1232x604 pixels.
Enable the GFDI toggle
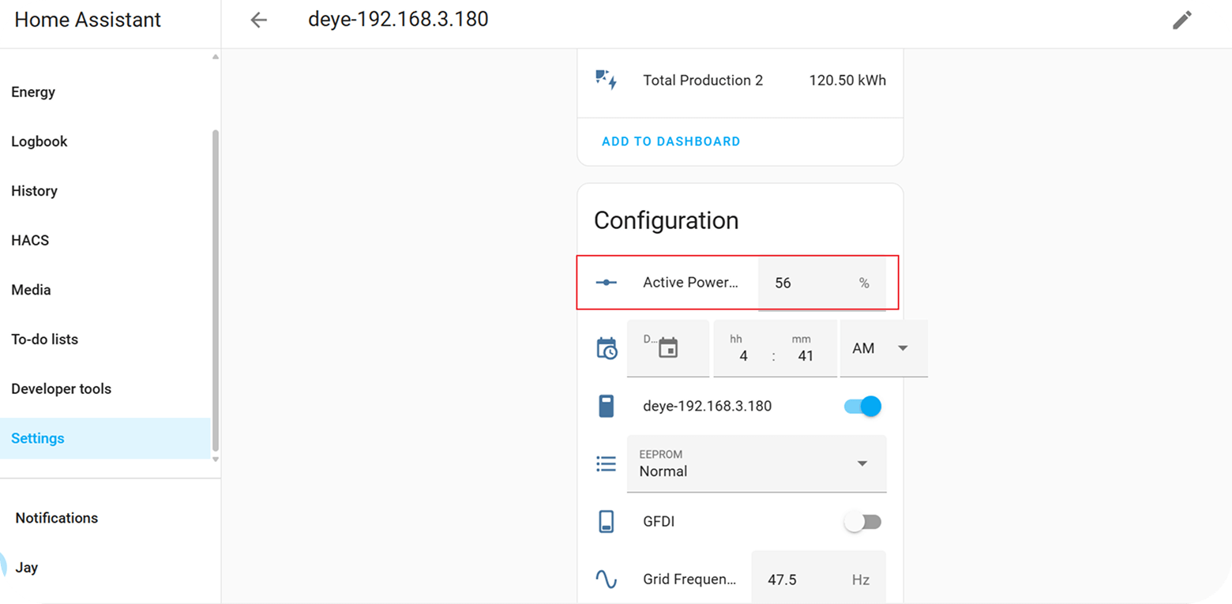pos(862,522)
